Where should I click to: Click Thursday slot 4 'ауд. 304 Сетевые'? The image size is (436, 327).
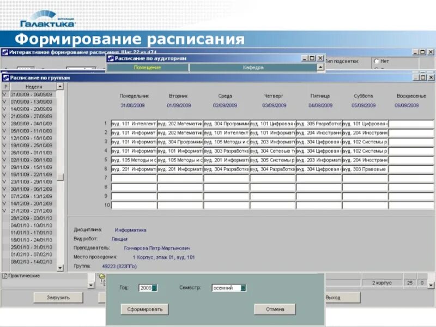tap(272, 151)
